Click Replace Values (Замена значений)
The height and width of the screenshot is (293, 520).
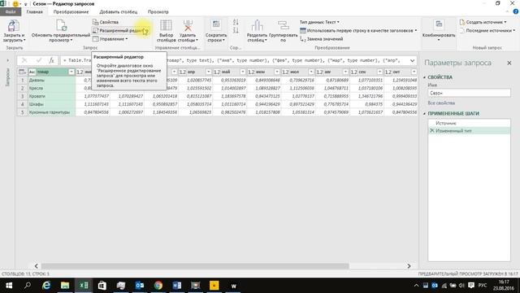coord(322,39)
